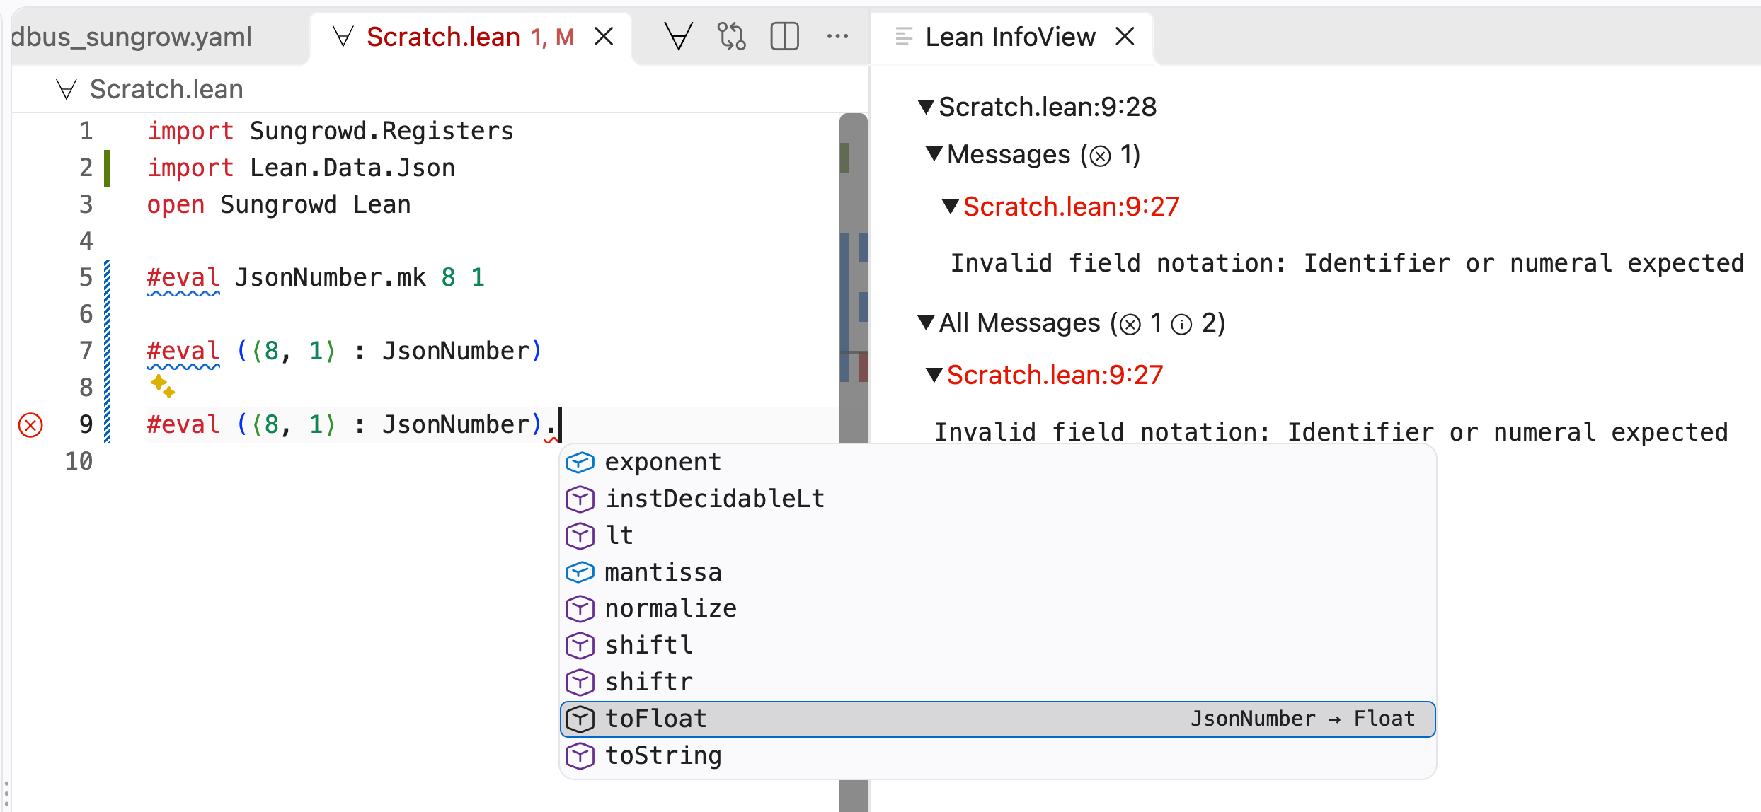Click the Scratch.lean breadcrumb
This screenshot has width=1761, height=812.
(166, 89)
